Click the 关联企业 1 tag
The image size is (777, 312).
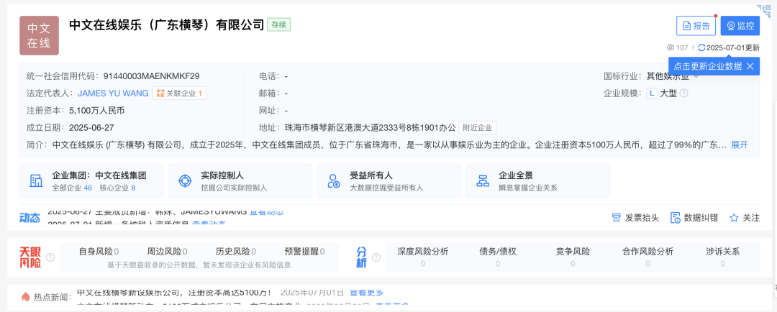(x=179, y=93)
